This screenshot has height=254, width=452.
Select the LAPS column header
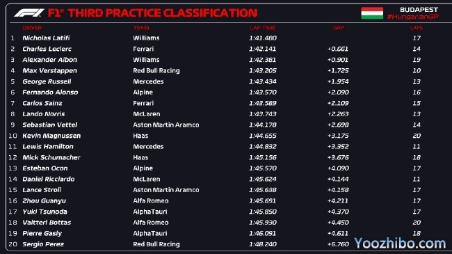pyautogui.click(x=417, y=28)
